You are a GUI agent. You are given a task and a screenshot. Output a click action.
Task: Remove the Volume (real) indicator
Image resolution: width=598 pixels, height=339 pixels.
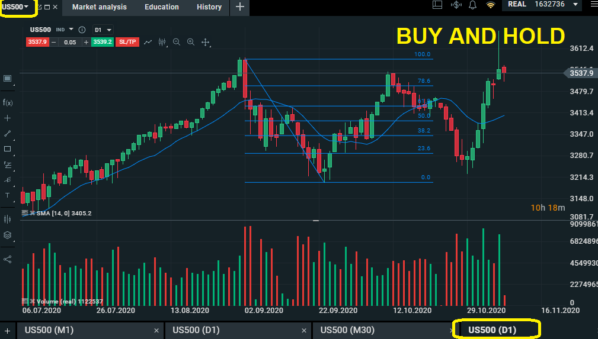pos(33,301)
